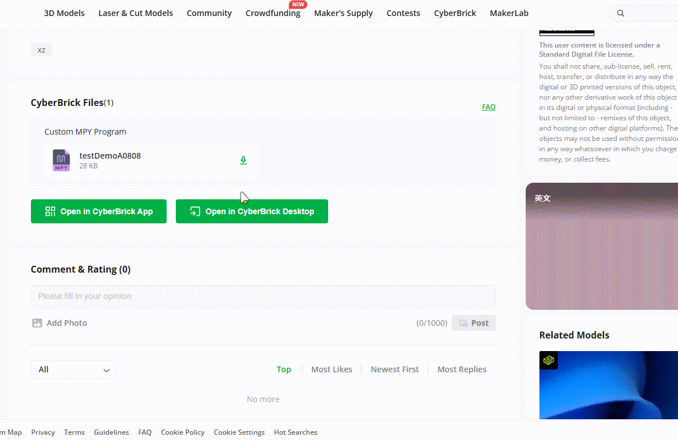678x441 pixels.
Task: Open the CyberBrick nav item
Action: [x=455, y=13]
